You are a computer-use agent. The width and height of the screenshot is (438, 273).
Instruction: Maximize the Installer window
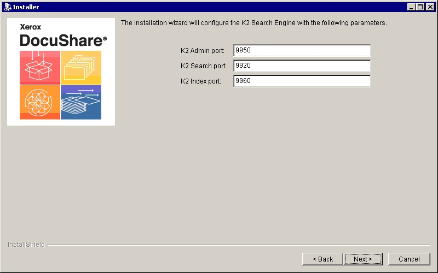[420, 7]
